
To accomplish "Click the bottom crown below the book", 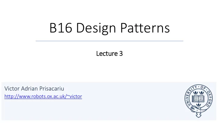I will tap(198, 104).
